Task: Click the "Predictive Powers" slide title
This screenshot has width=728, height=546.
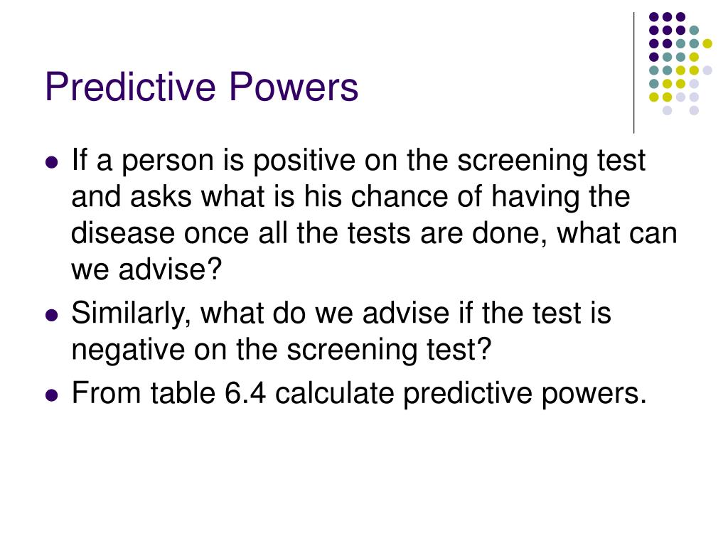Action: click(x=201, y=87)
